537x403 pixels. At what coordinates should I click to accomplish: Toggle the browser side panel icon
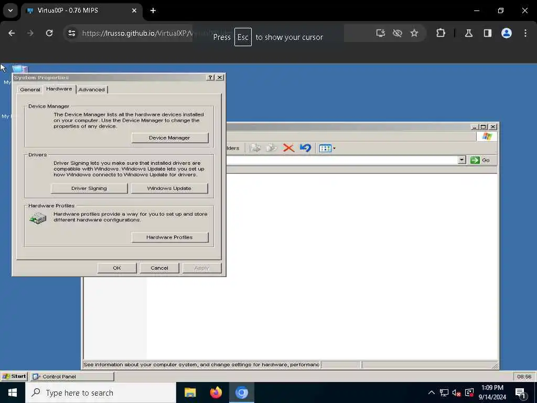(x=488, y=33)
